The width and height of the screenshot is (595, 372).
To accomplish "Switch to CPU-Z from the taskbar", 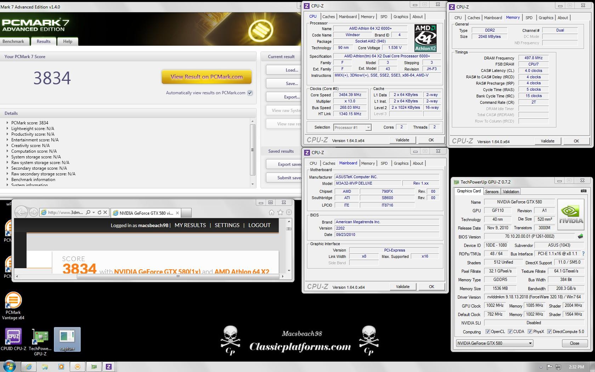I will 109,367.
